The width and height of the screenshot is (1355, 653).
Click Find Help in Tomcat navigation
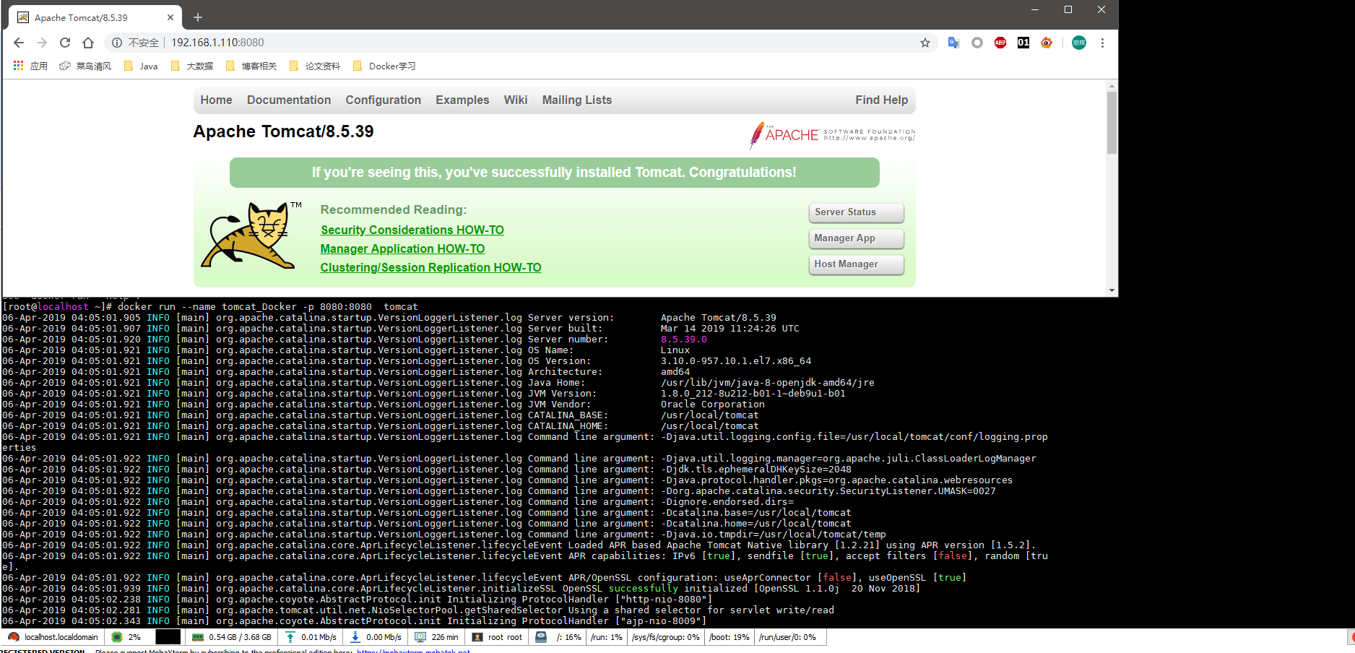[x=881, y=100]
